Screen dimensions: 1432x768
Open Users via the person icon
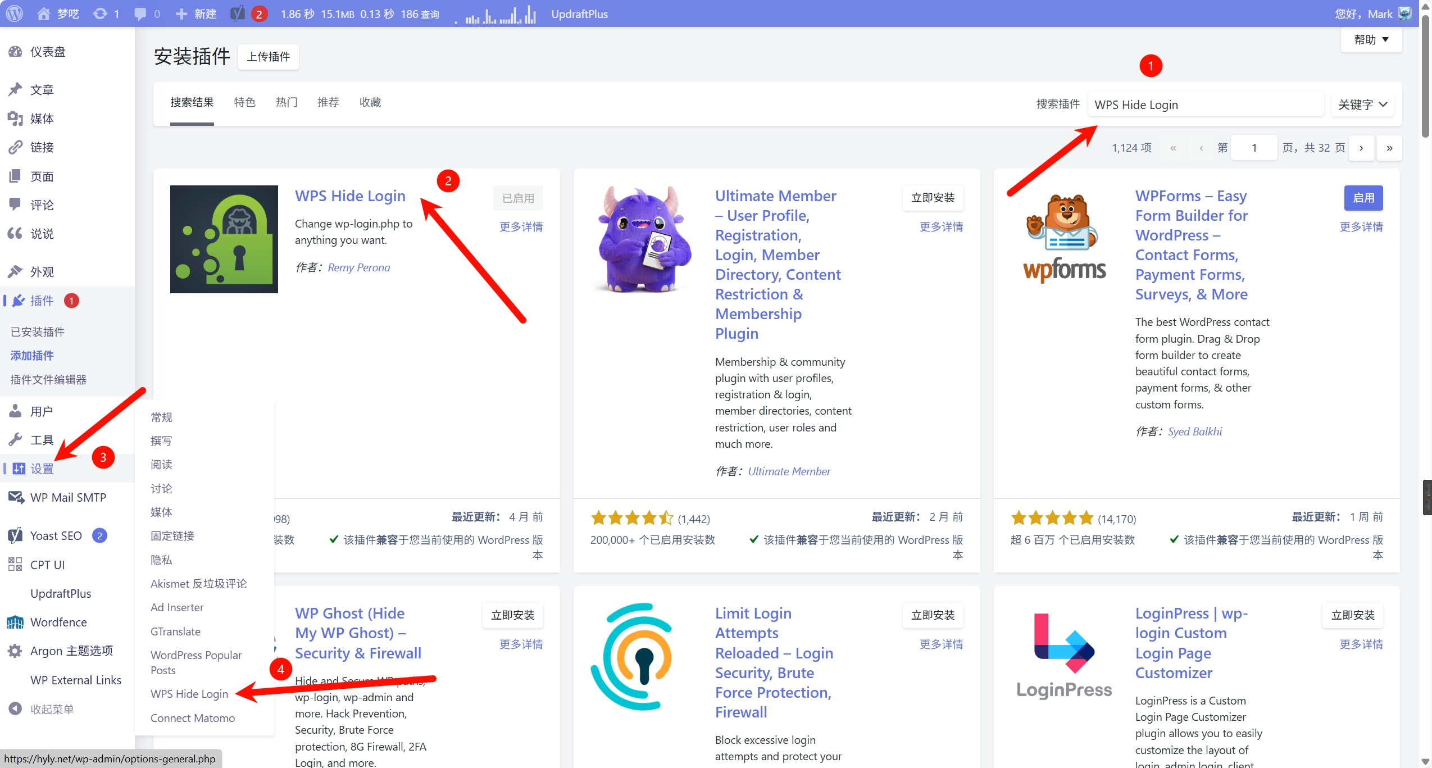[x=15, y=411]
